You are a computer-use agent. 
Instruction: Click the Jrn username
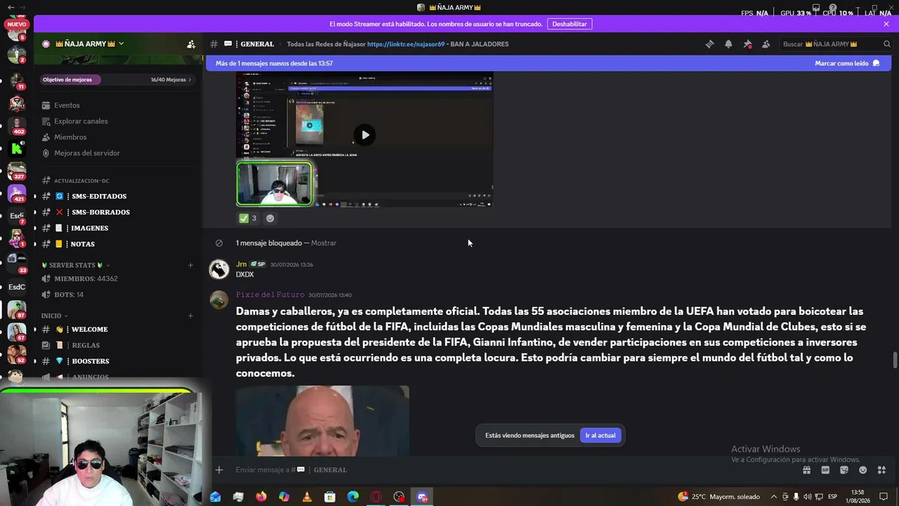[x=241, y=264]
